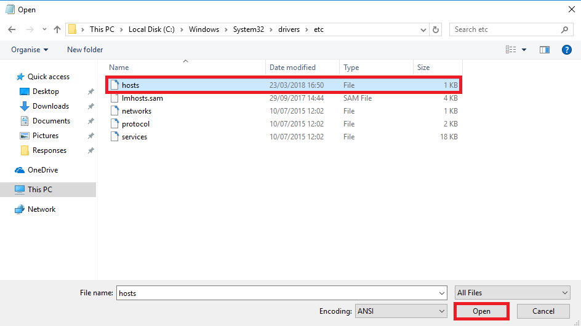Select 'Local Disk (C:)' in address path

pos(151,29)
